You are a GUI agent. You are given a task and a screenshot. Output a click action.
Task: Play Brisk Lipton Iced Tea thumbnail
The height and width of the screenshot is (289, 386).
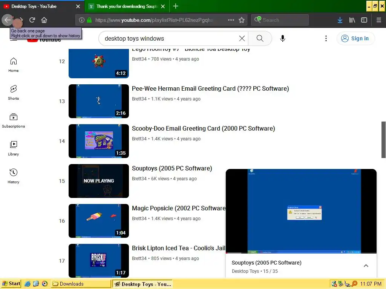coord(99,260)
